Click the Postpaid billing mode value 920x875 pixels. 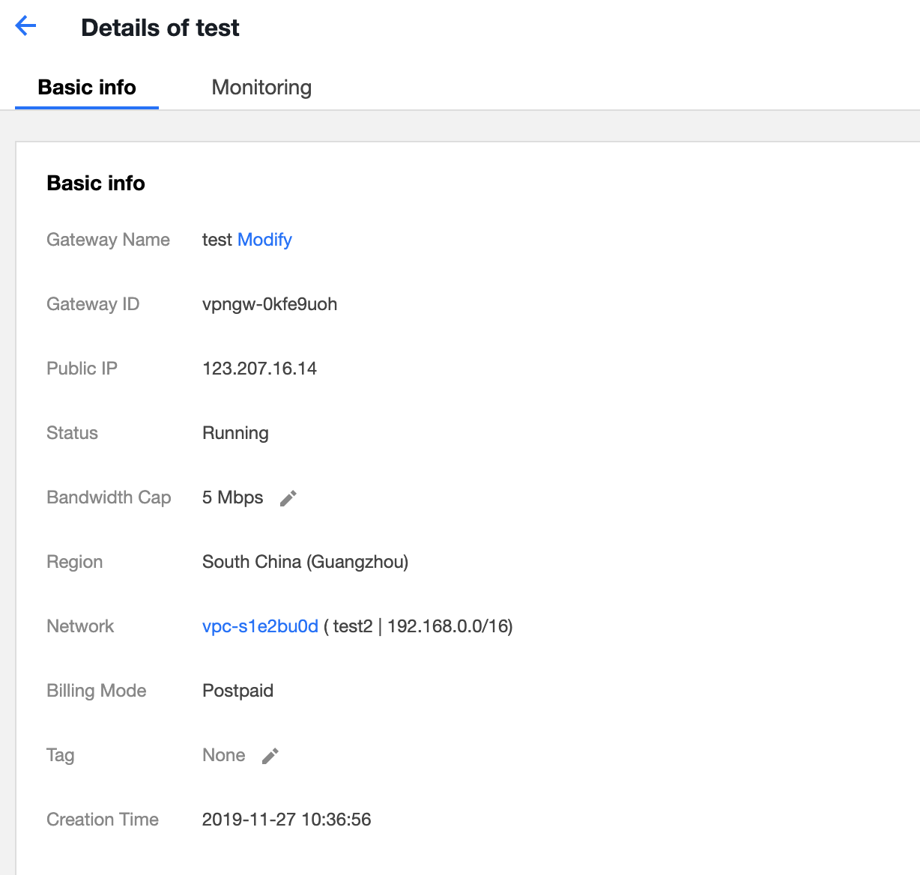[237, 691]
